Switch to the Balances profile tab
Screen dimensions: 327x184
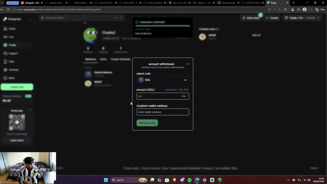(x=90, y=59)
